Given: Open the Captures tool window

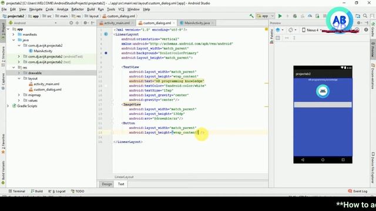Looking at the screenshot, I should pos(3,81).
